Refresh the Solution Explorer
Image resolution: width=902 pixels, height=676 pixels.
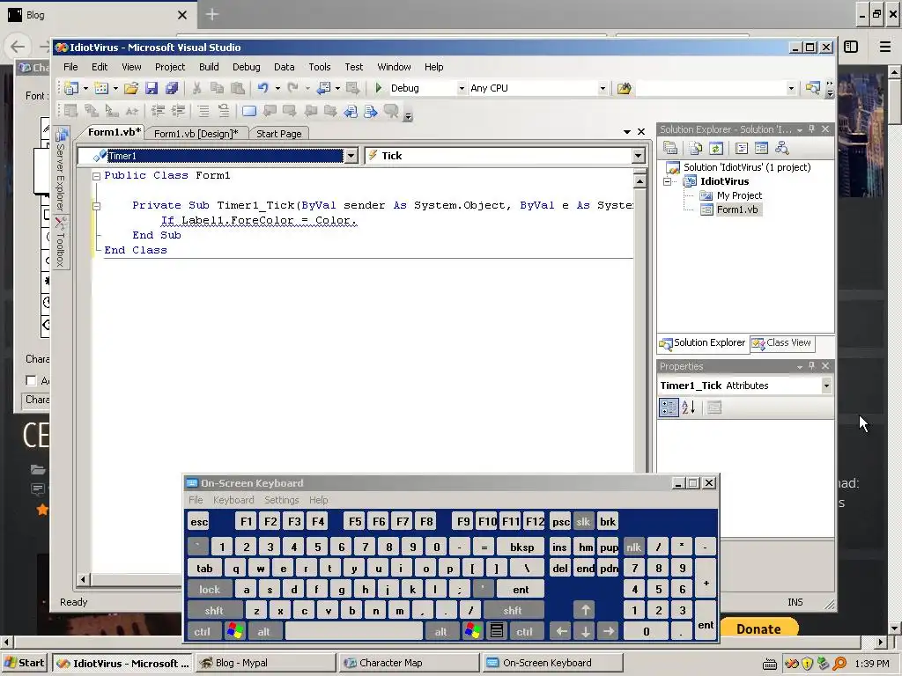715,148
